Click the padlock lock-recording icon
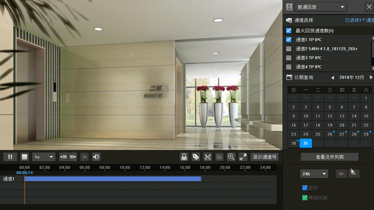This screenshot has width=374, height=210. coord(184,157)
